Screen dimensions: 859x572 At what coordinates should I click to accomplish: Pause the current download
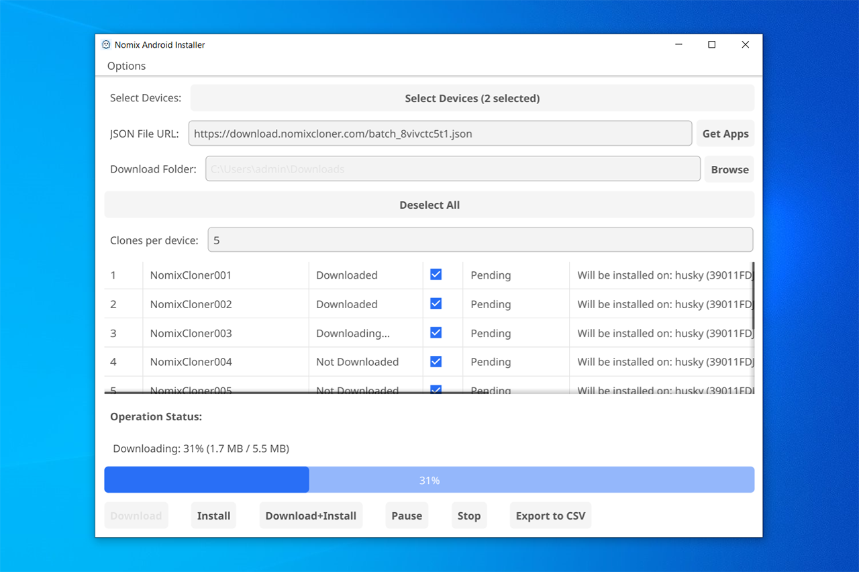(x=407, y=516)
